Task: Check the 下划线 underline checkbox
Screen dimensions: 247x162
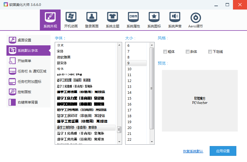Action: point(210,51)
